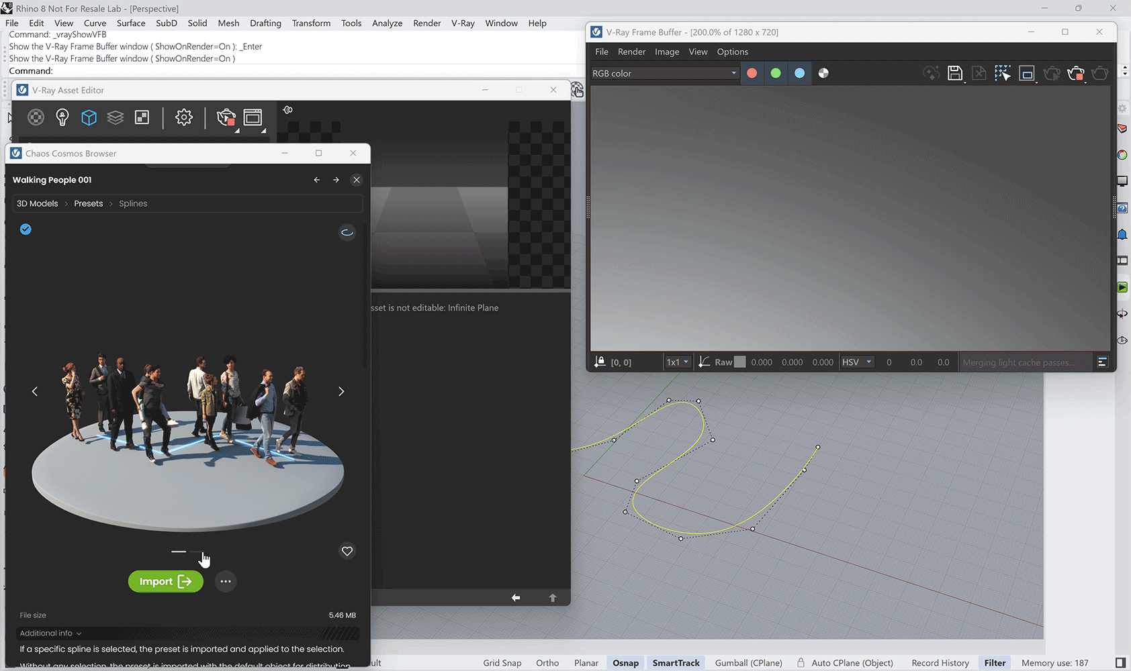Go forward in Cosmos Browser
This screenshot has width=1131, height=671.
click(336, 180)
